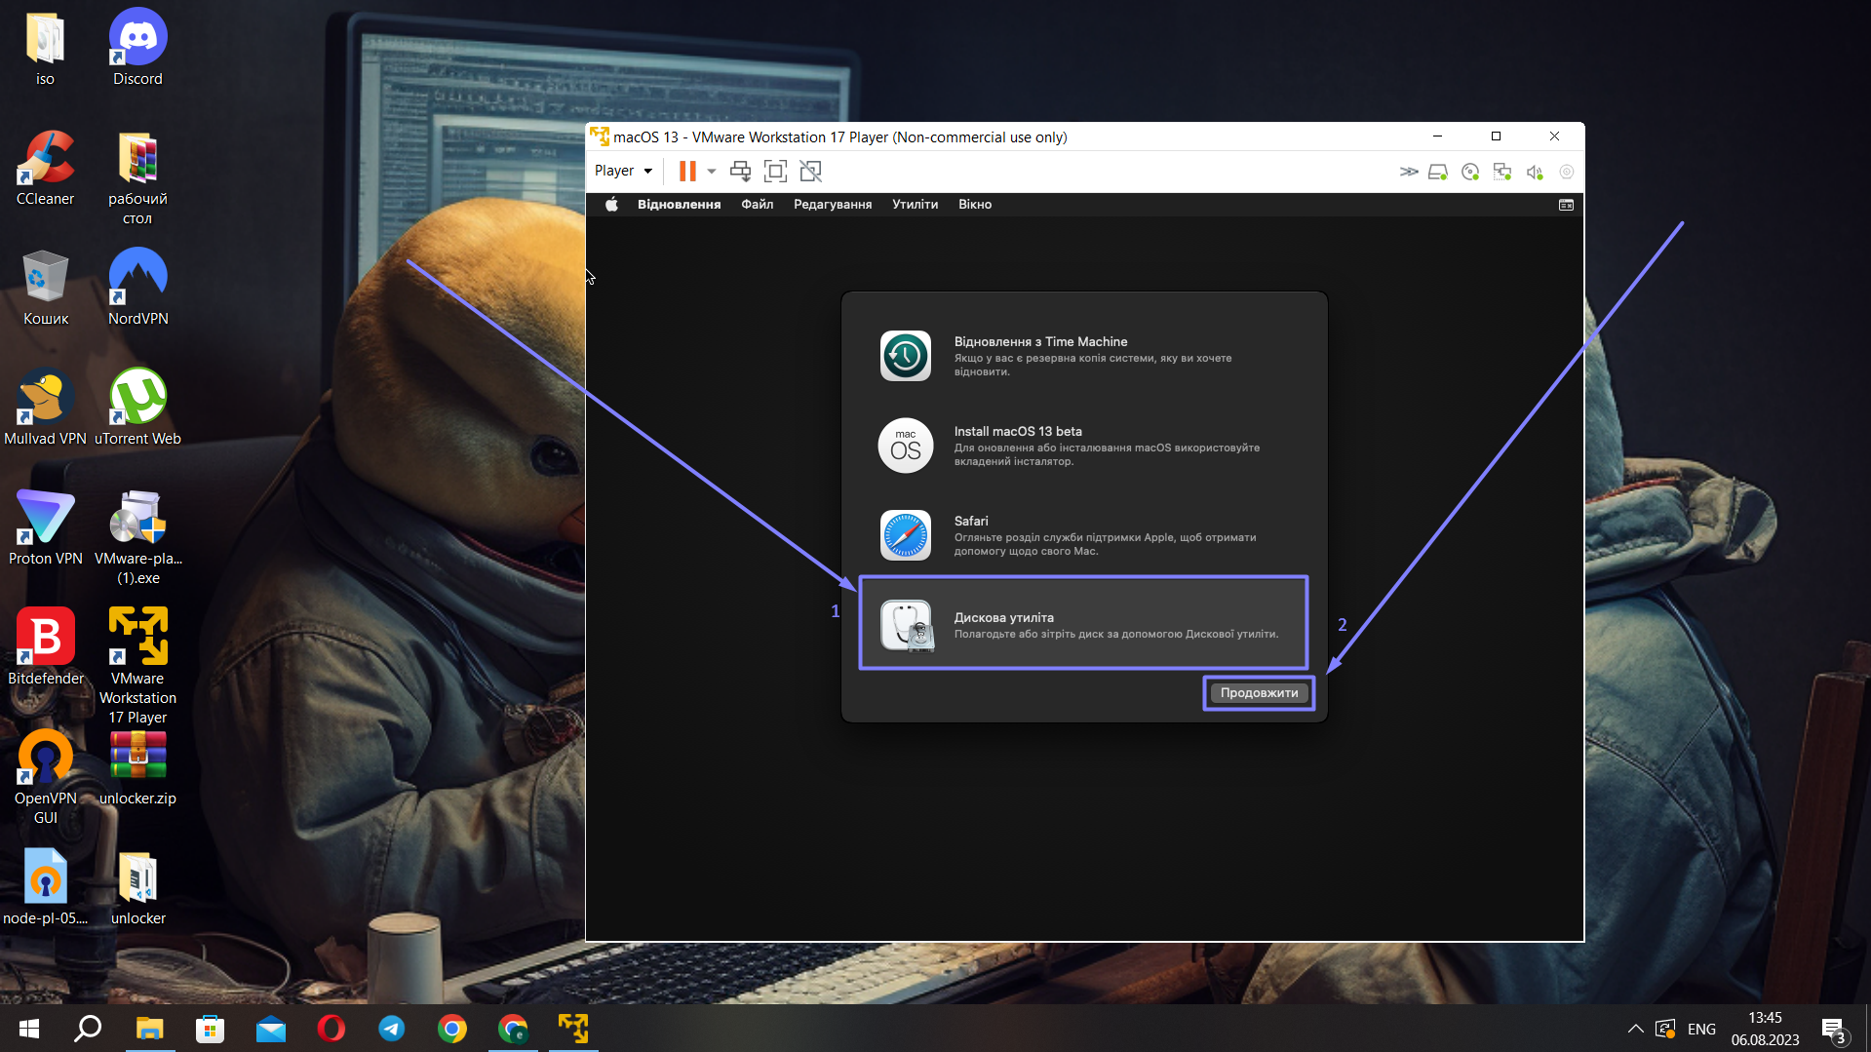This screenshot has width=1871, height=1052.
Task: Click the network adapter device icon
Action: [x=1502, y=173]
